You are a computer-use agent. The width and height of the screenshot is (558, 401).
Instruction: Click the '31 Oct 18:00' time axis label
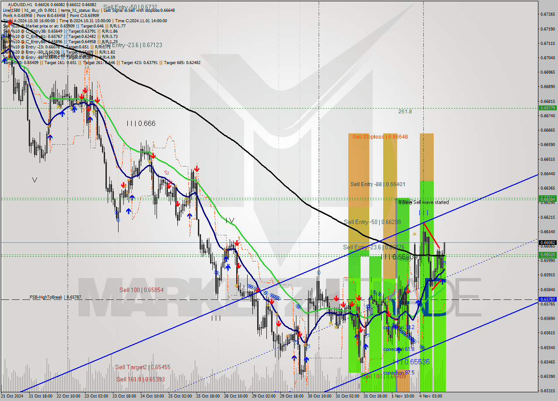pyautogui.click(x=375, y=396)
